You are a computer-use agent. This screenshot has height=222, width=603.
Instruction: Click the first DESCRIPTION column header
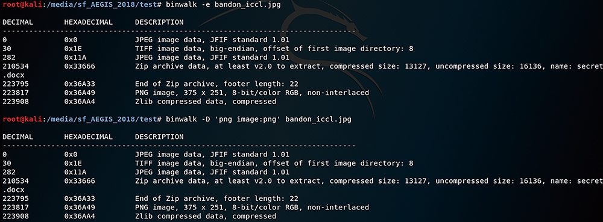pyautogui.click(x=159, y=22)
